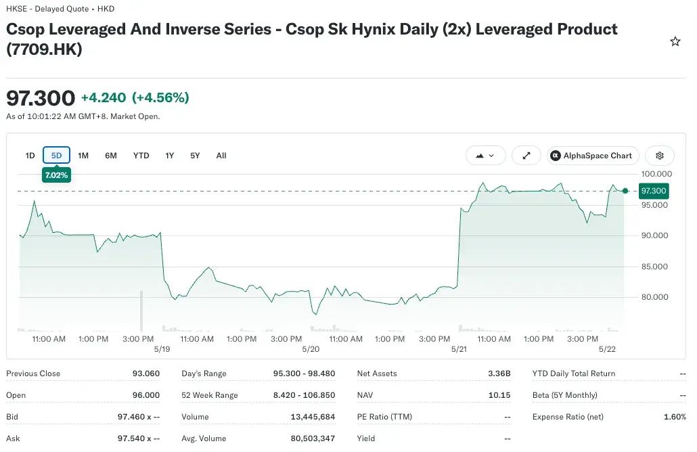The height and width of the screenshot is (452, 697).
Task: Click the Ask value 97.540 x --
Action: (x=139, y=438)
